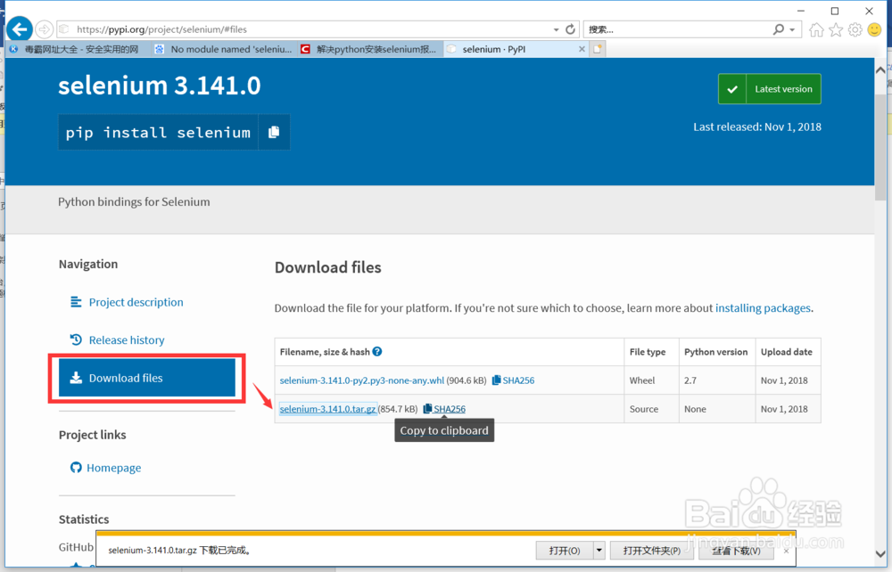Viewport: 892px width, 572px height.
Task: Click SHA256 link in whl row
Action: 518,380
